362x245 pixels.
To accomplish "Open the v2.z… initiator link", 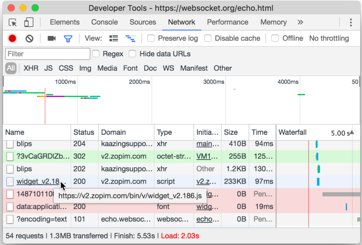I will (x=206, y=182).
